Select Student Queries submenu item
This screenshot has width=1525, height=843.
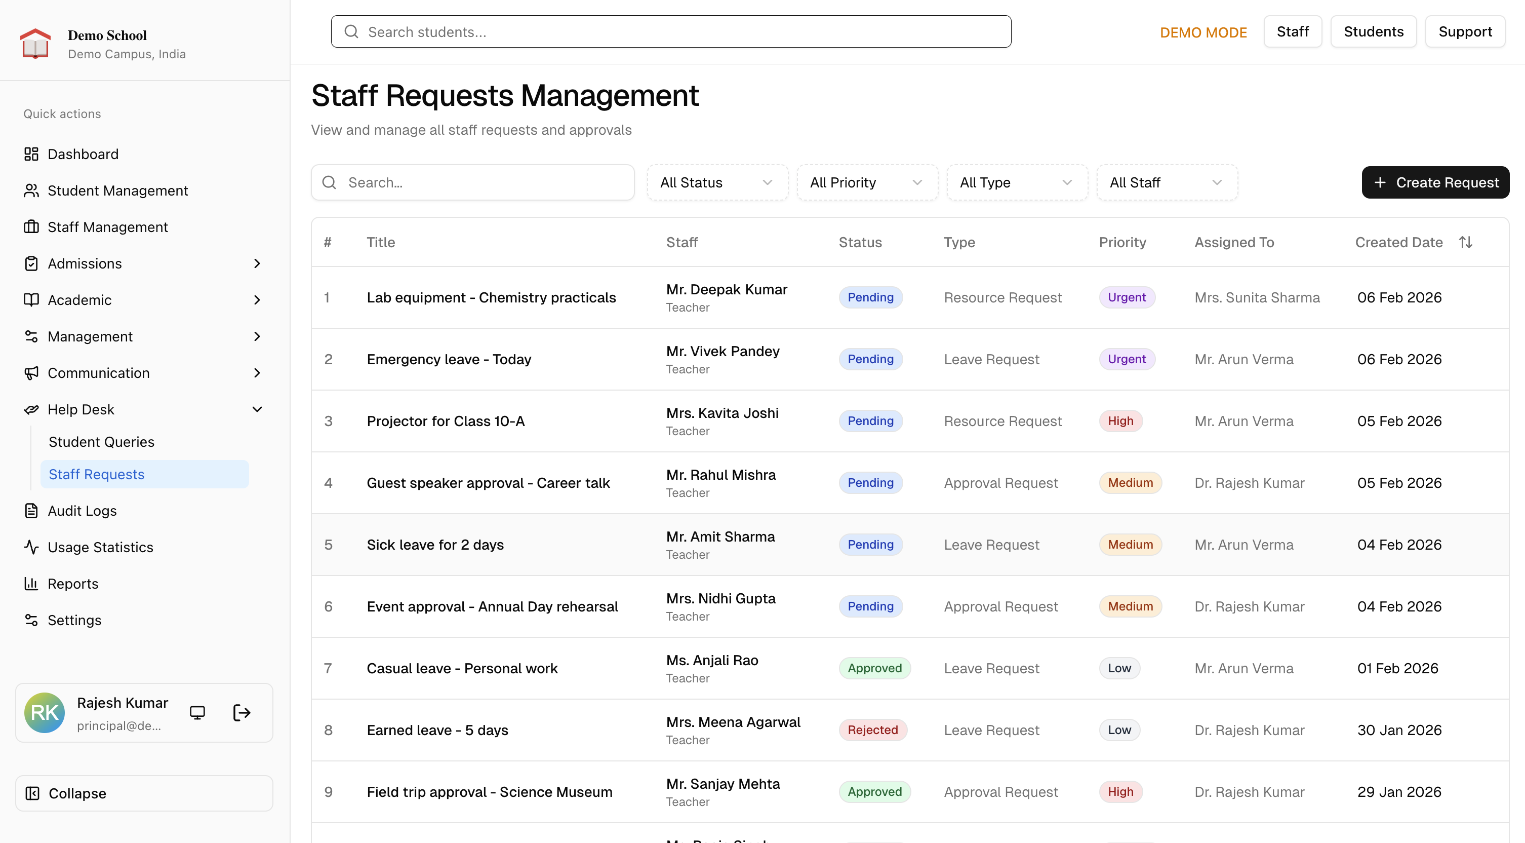(x=101, y=442)
